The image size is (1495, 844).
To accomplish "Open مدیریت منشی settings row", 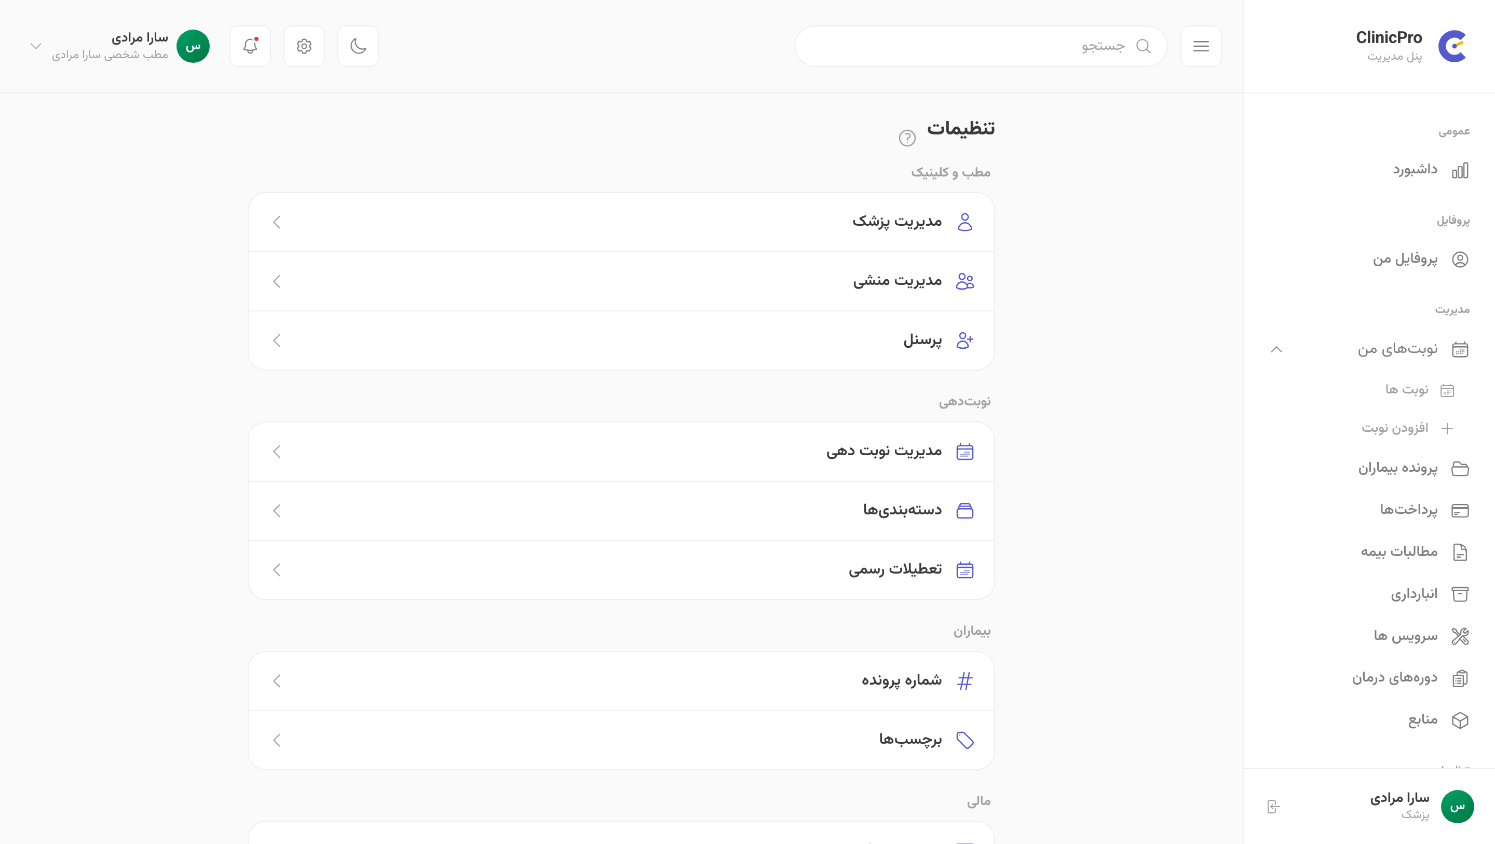I will (x=621, y=281).
